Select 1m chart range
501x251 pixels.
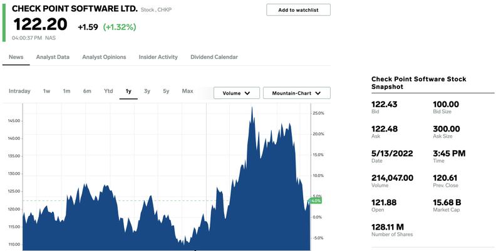(66, 91)
